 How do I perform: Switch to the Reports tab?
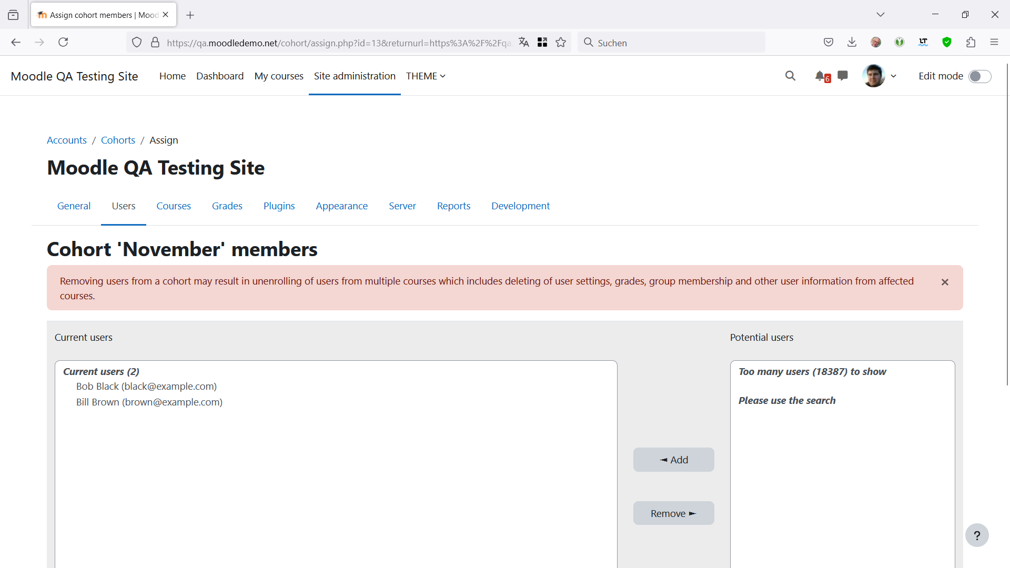454,206
